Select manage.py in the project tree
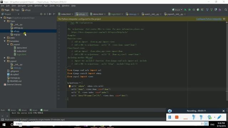The height and width of the screenshot is (128, 228). 15,78
